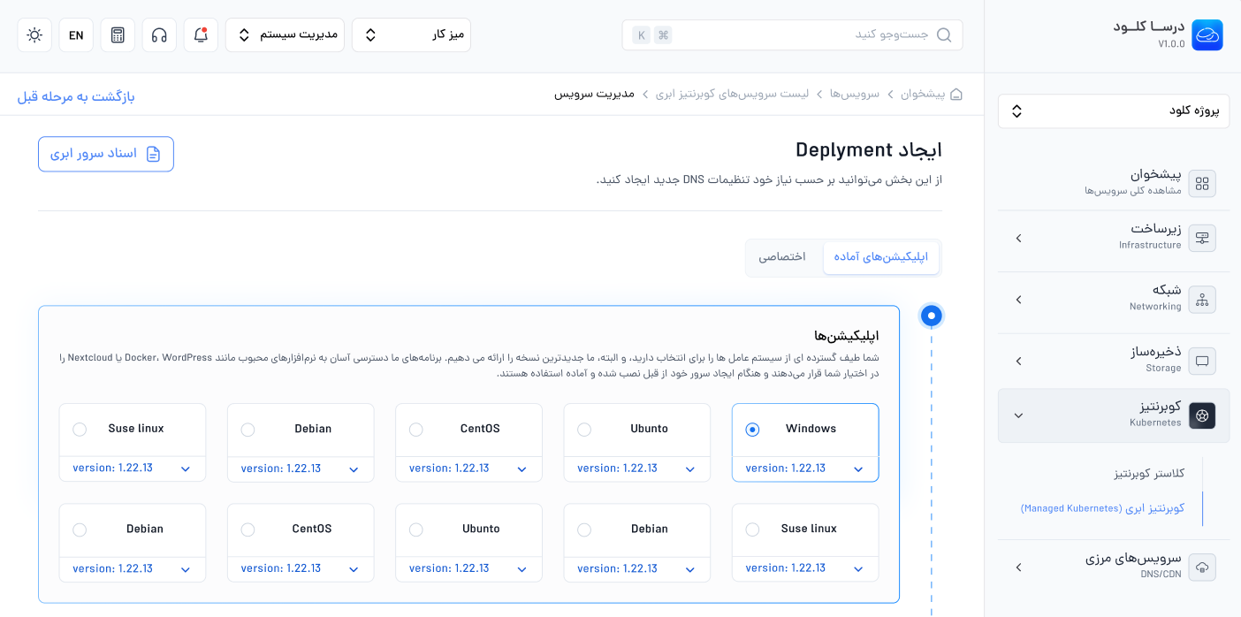Click the کوبرنتیز Kubernetes wheel icon in sidebar
The width and height of the screenshot is (1241, 617).
point(1202,415)
